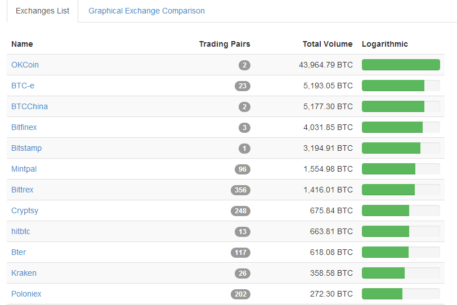Select the 3,194.91 BTC volume value

pyautogui.click(x=328, y=148)
